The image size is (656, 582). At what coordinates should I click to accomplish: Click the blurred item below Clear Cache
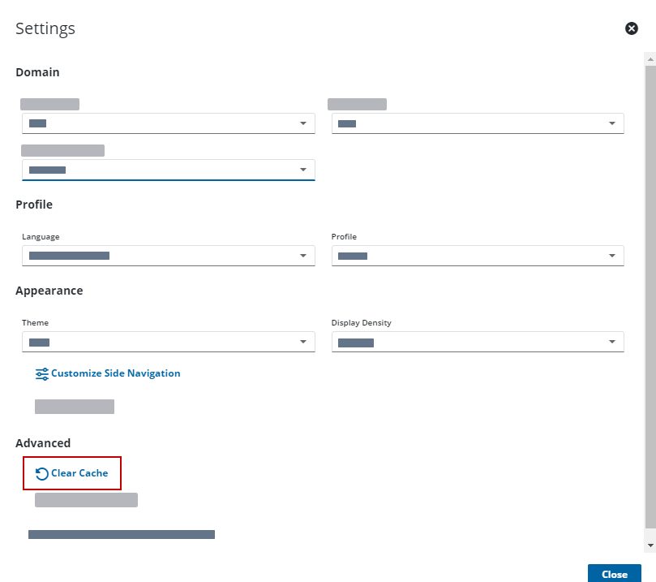(86, 500)
